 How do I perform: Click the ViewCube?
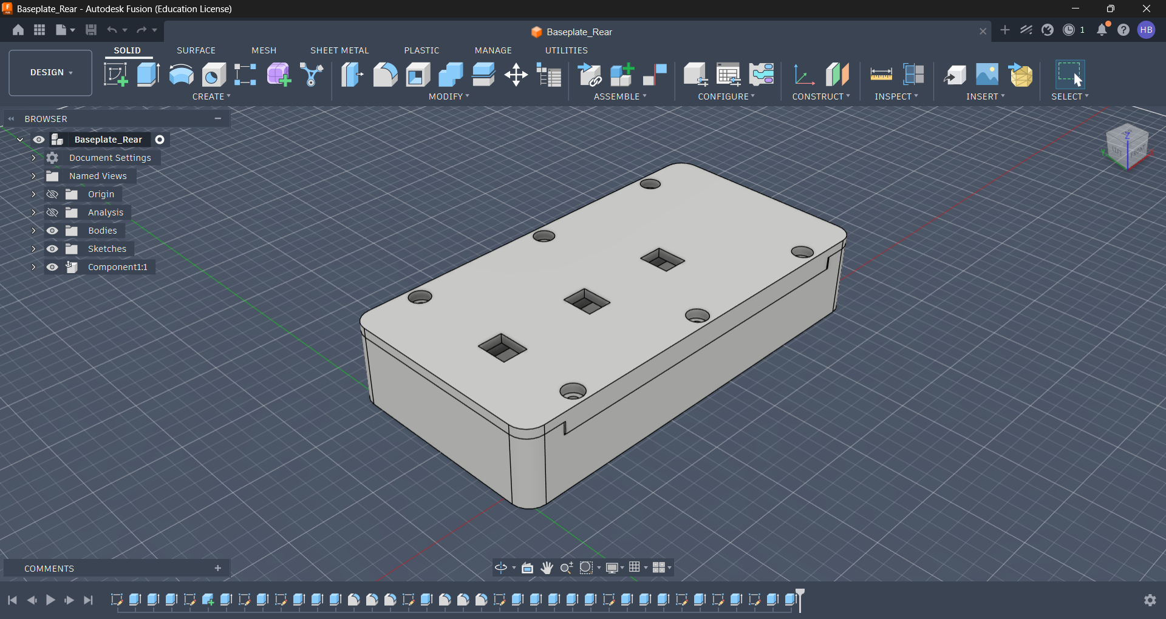click(1127, 146)
